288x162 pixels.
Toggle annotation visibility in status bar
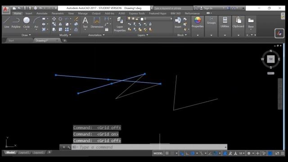(x=225, y=153)
